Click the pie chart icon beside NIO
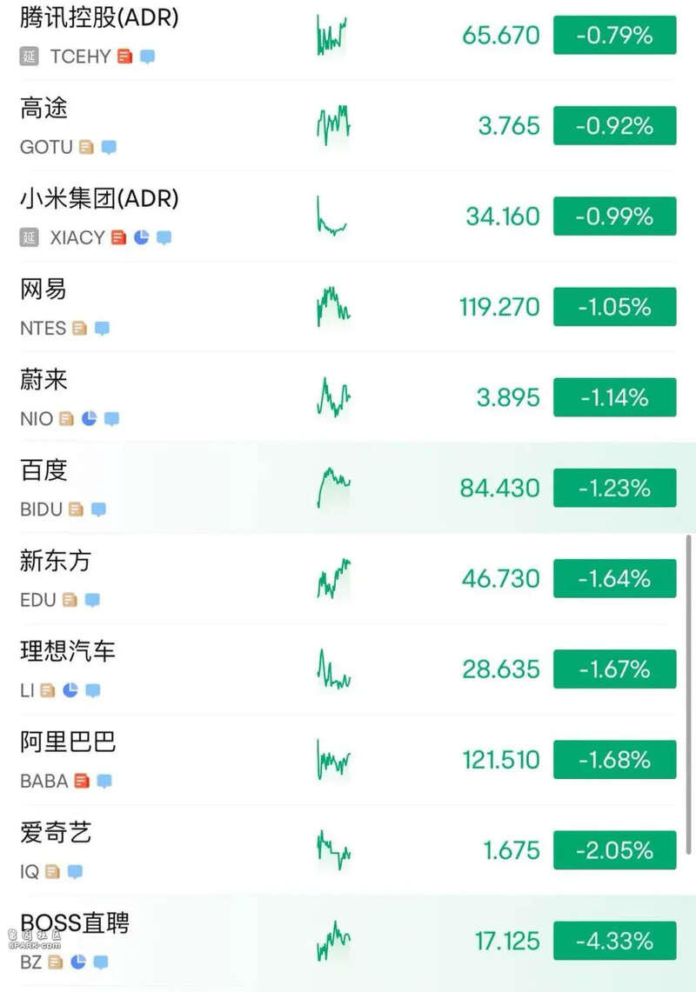696x992 pixels. tap(90, 418)
